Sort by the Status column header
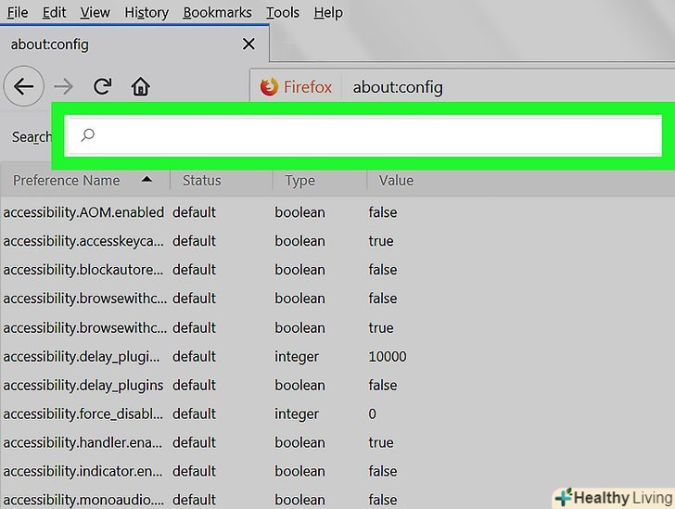This screenshot has height=509, width=675. (201, 181)
